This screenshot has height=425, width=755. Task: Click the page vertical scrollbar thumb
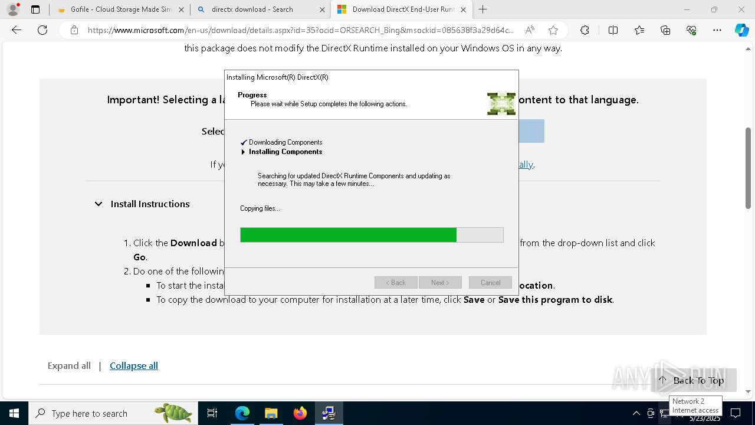click(748, 168)
